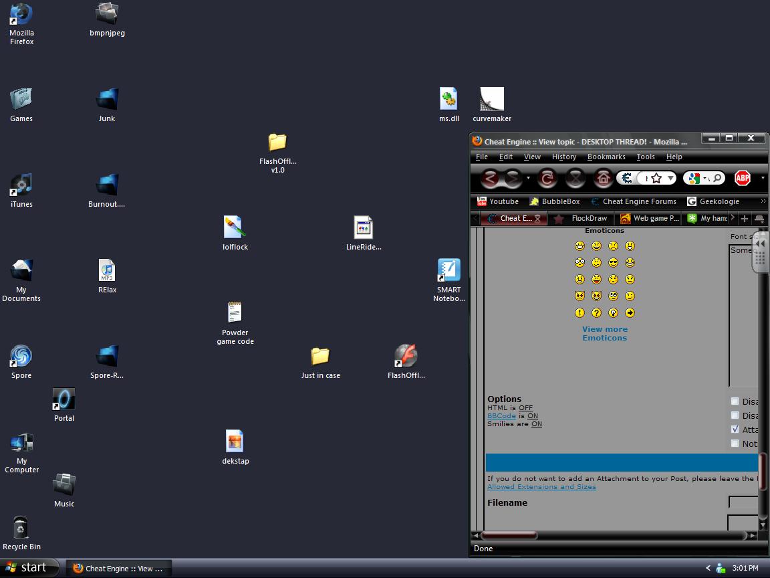
Task: Go to the Home page button
Action: coord(604,179)
